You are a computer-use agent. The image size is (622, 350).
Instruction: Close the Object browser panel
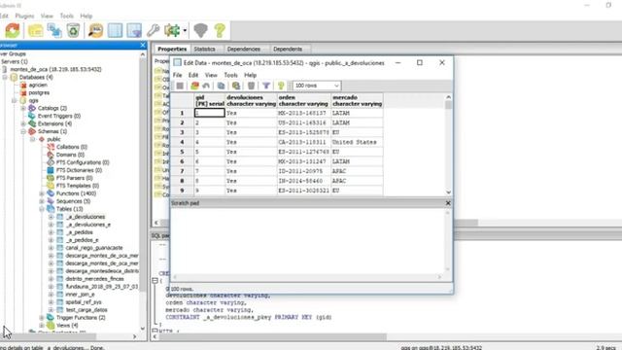pyautogui.click(x=143, y=46)
